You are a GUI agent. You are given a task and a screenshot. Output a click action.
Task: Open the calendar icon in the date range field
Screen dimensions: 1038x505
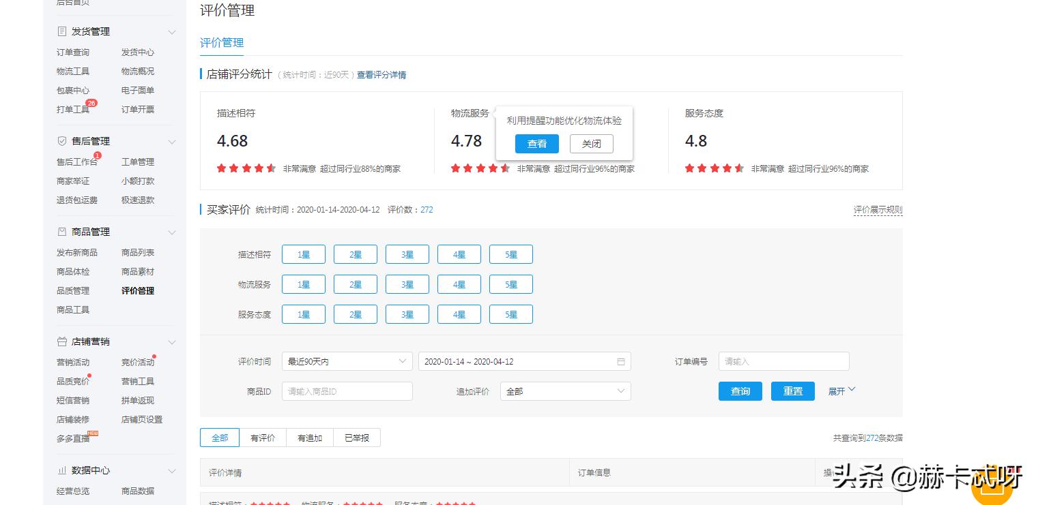tap(620, 361)
